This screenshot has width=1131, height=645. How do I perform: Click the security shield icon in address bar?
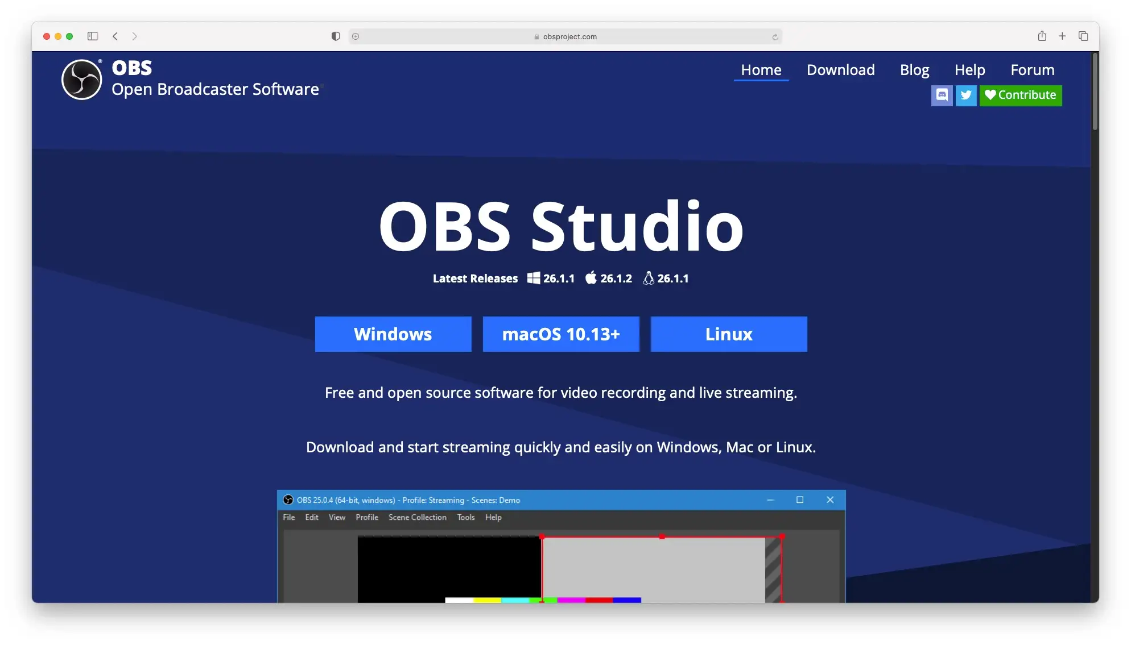click(x=335, y=36)
